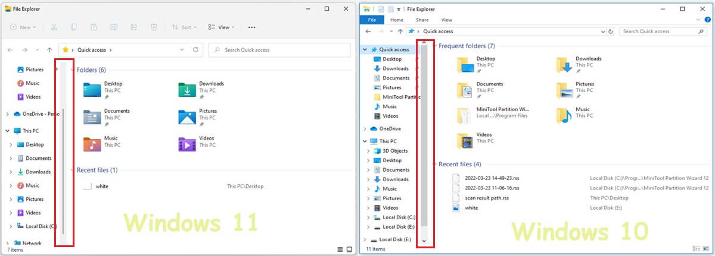Open the File tab in Windows 10 Explorer

(371, 20)
